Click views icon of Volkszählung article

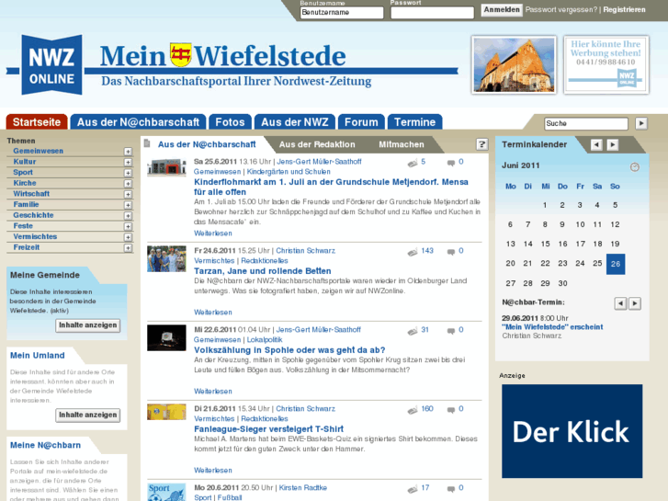click(413, 331)
